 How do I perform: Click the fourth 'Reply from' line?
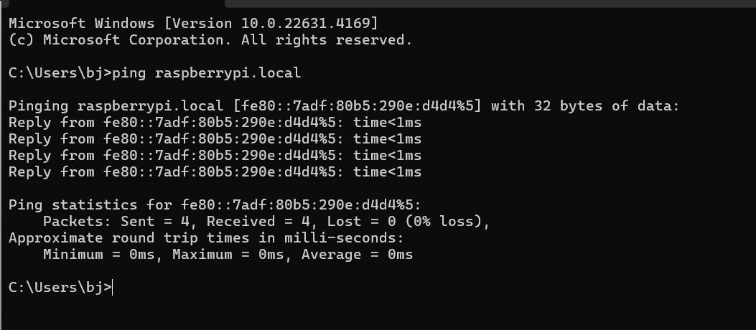tap(215, 172)
